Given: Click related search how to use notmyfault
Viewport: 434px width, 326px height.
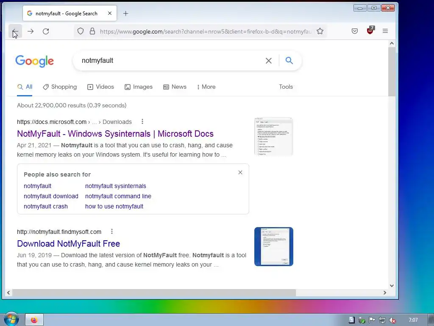Looking at the screenshot, I should click(114, 207).
